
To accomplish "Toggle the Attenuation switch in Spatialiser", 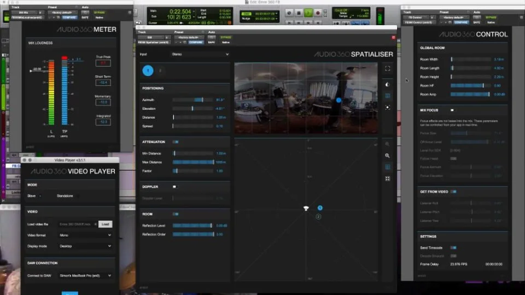I will [176, 142].
